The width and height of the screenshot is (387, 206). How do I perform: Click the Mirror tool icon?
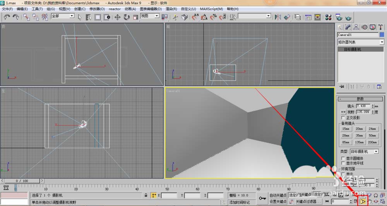coord(277,17)
